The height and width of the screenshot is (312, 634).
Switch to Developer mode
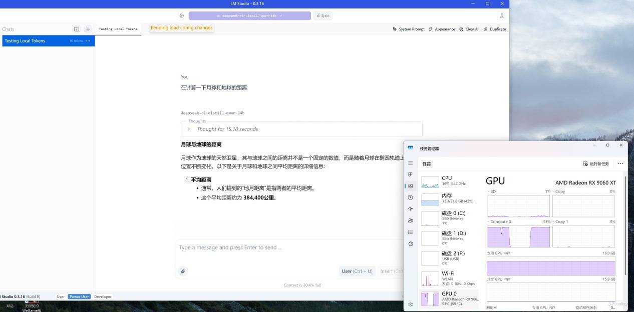[103, 297]
